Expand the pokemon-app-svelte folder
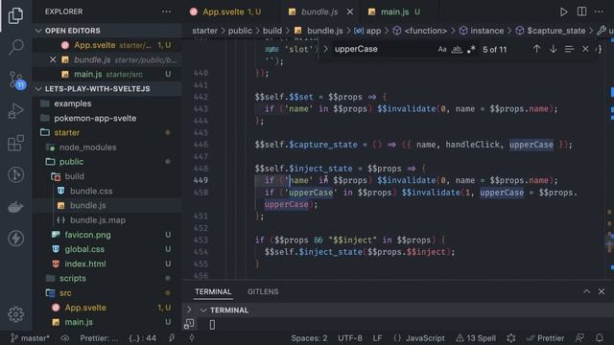The height and width of the screenshot is (345, 614). point(95,118)
